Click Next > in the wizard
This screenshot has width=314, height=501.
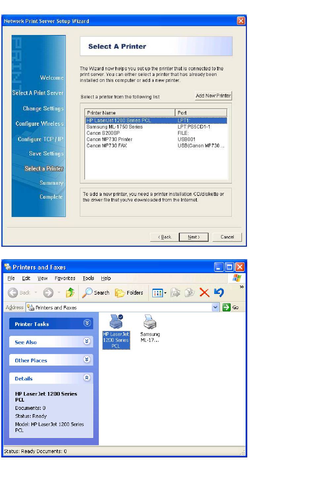pos(194,237)
